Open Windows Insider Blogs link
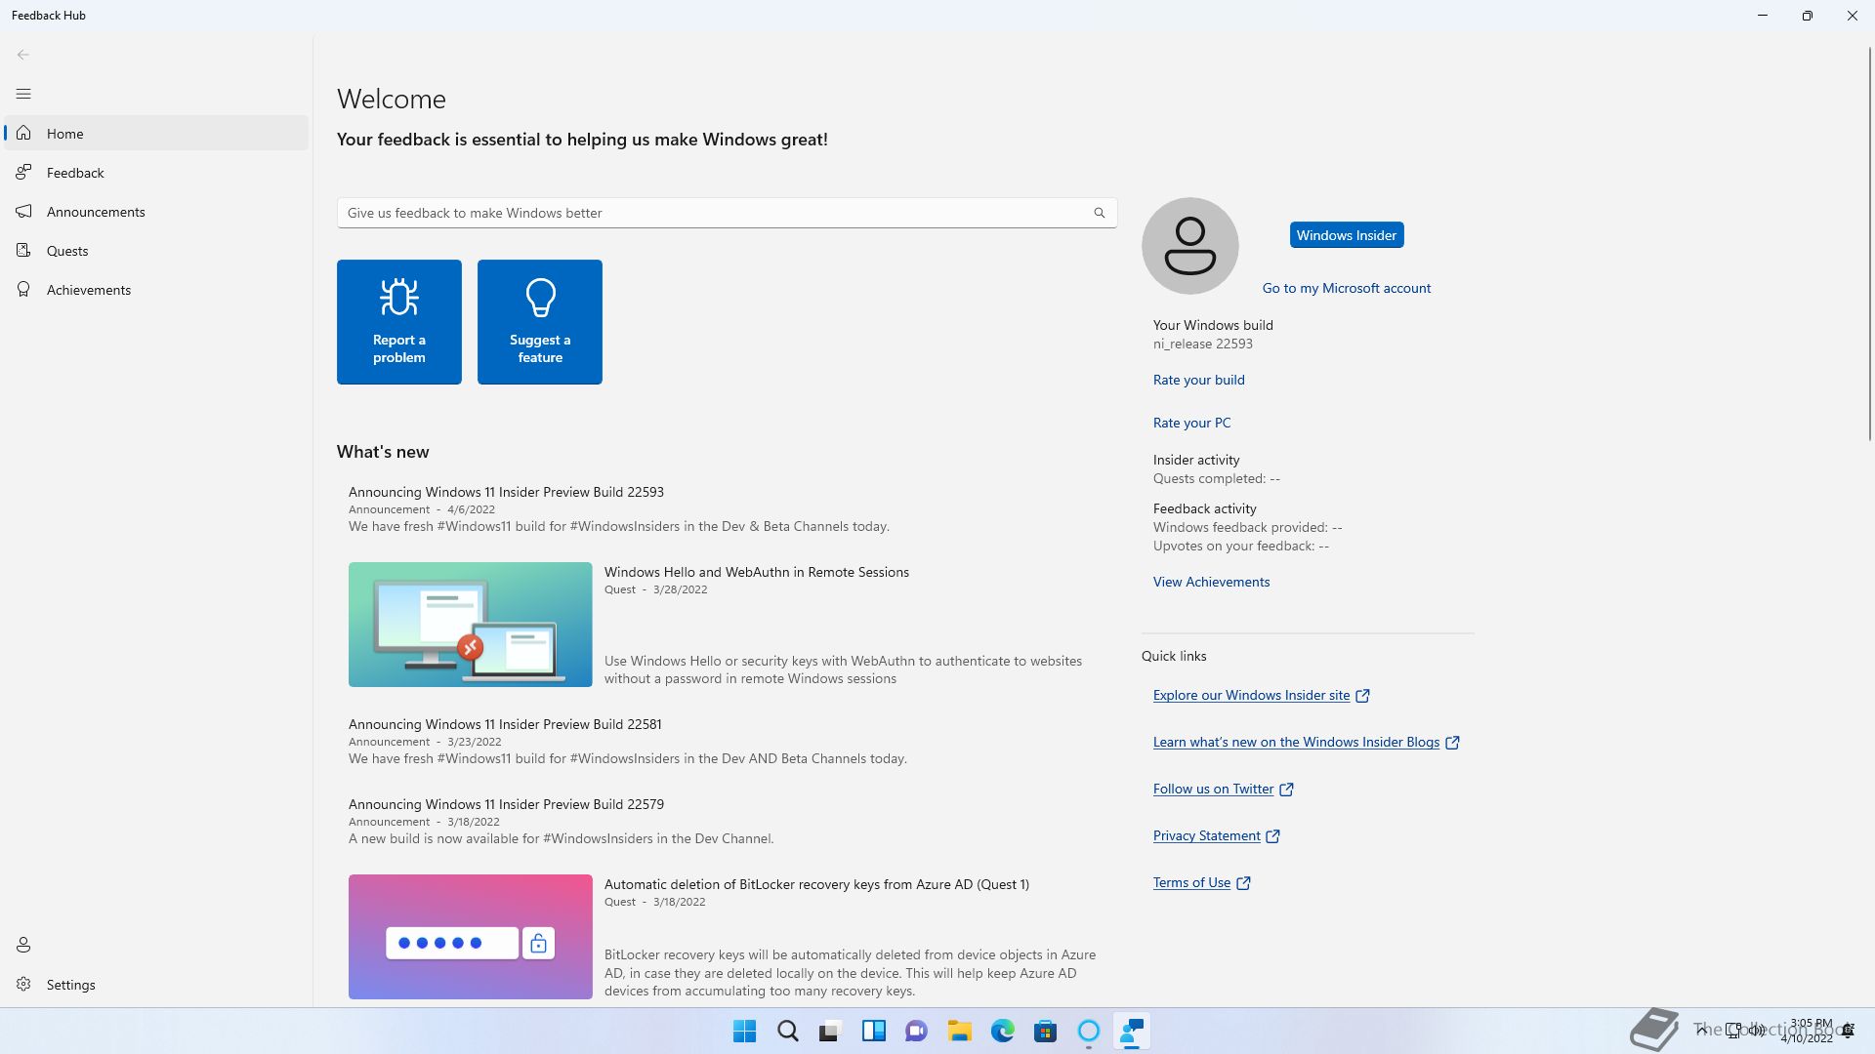The height and width of the screenshot is (1054, 1875). pos(1296,742)
